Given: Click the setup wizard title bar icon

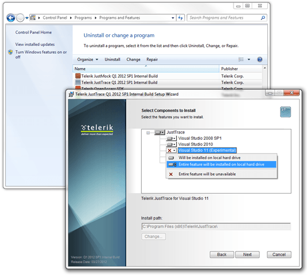Looking at the screenshot, I should (x=71, y=94).
